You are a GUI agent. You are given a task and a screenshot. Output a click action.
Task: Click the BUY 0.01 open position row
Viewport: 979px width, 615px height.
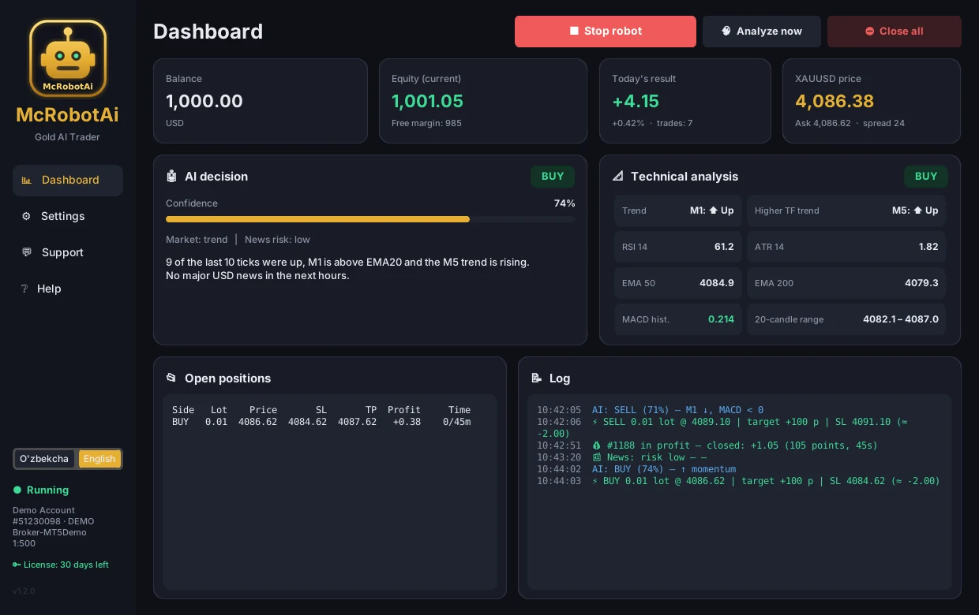(321, 422)
